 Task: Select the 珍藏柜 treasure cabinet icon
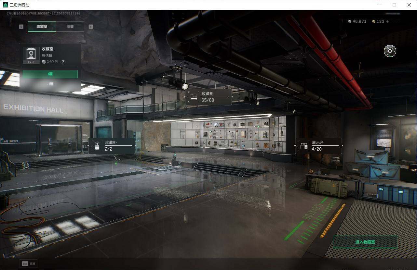(97, 146)
